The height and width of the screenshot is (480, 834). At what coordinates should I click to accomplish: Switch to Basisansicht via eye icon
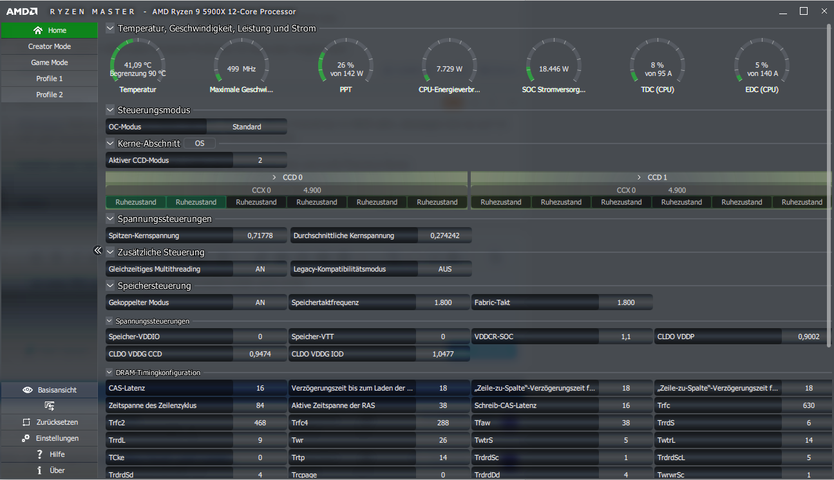pyautogui.click(x=49, y=390)
